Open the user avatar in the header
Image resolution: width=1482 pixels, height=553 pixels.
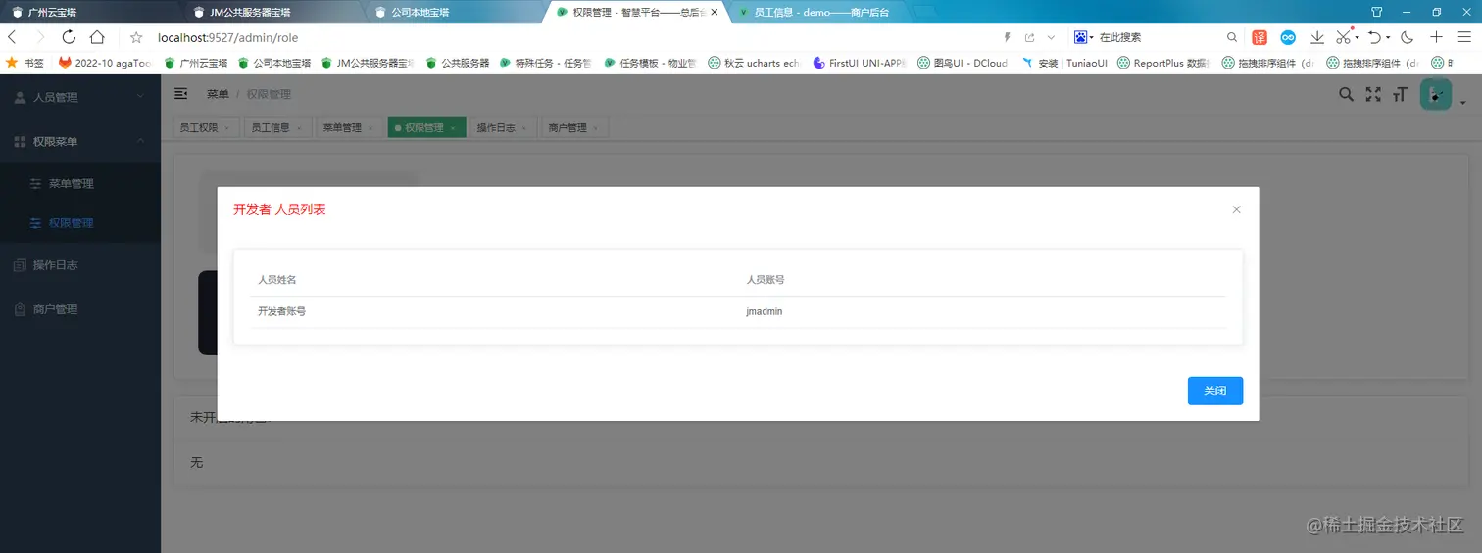(1436, 94)
